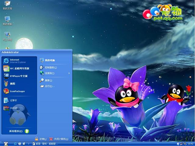195x146 pixels.
Task: Click the monitor icon beside 我的电脑 in Start menu
Action: click(x=42, y=60)
